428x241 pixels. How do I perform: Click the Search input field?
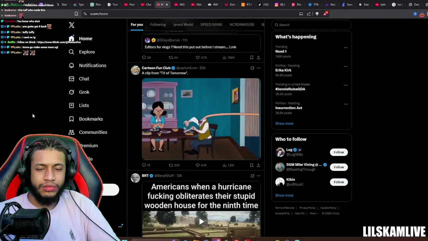tap(312, 25)
